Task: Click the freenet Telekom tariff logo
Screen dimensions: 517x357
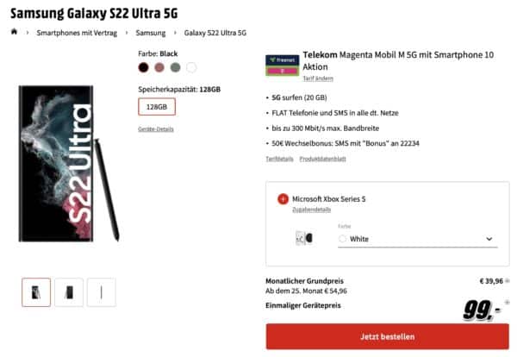Action: coord(283,65)
